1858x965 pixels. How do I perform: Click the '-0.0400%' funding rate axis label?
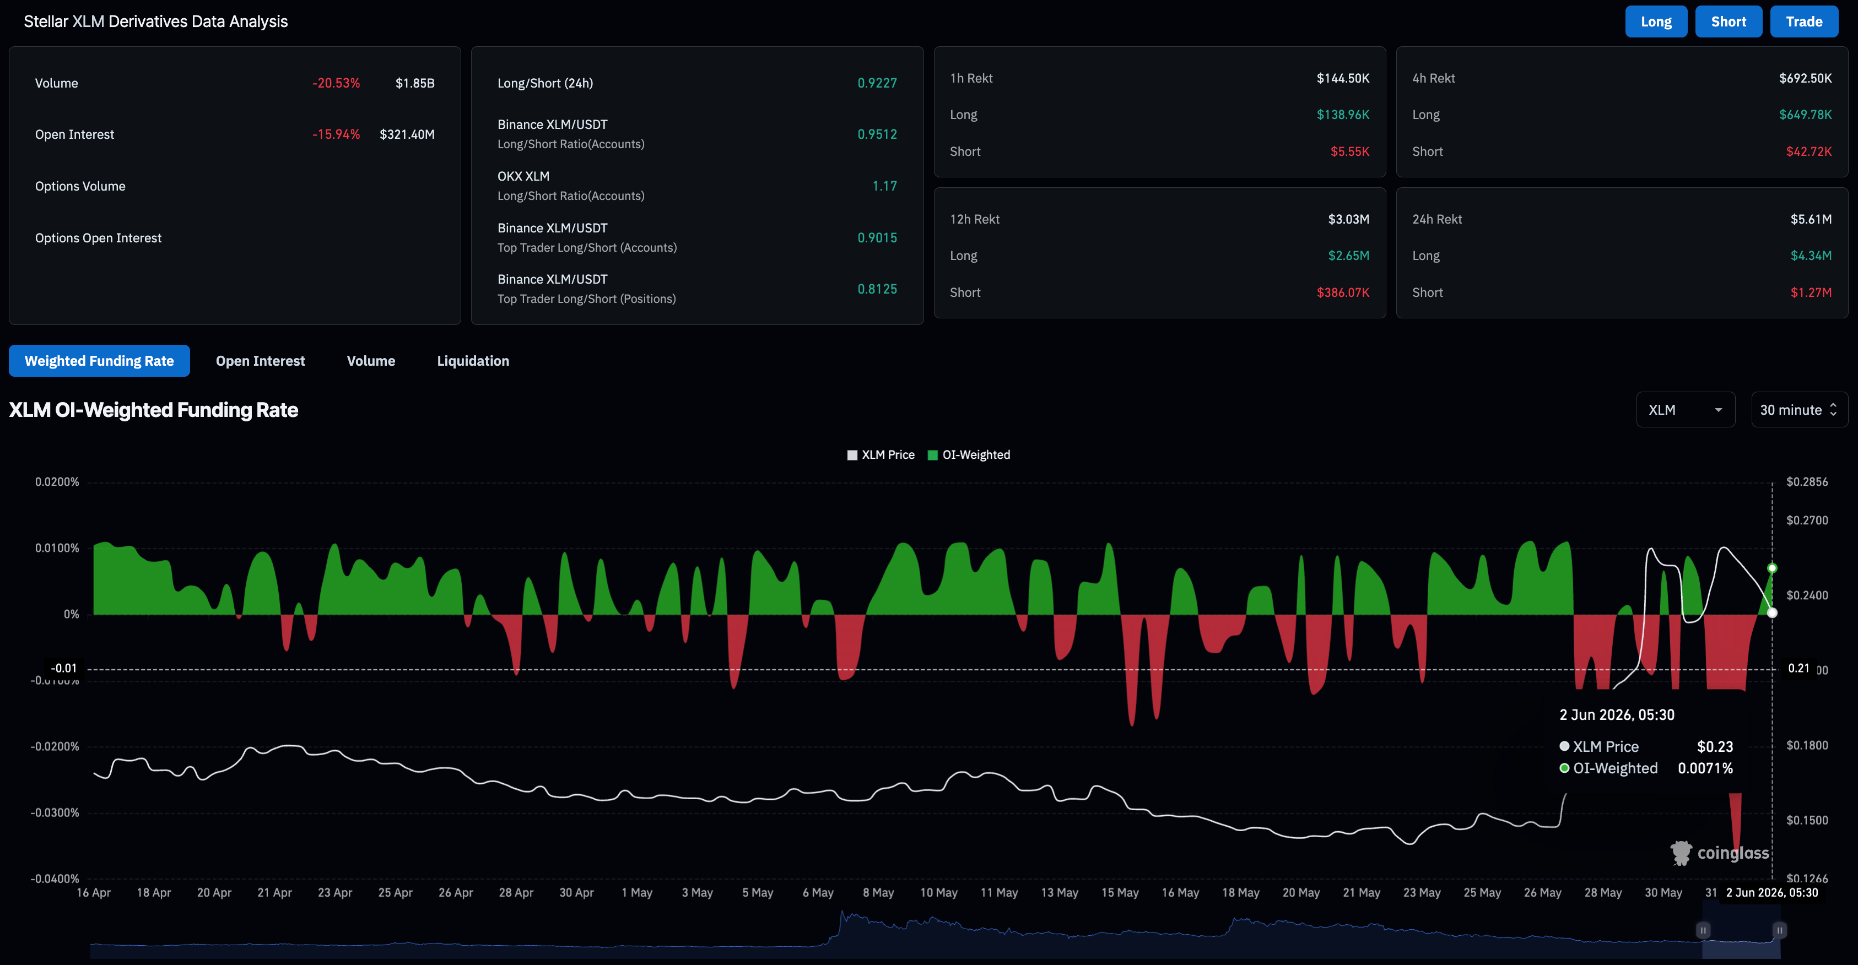coord(55,879)
